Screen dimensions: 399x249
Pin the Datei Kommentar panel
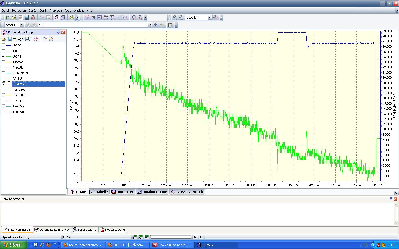pos(391,199)
